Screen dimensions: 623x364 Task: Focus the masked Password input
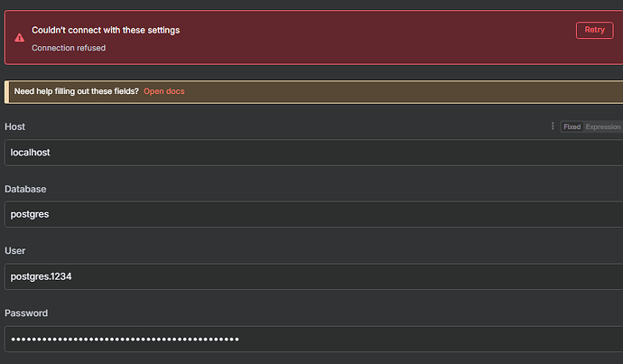(x=307, y=339)
